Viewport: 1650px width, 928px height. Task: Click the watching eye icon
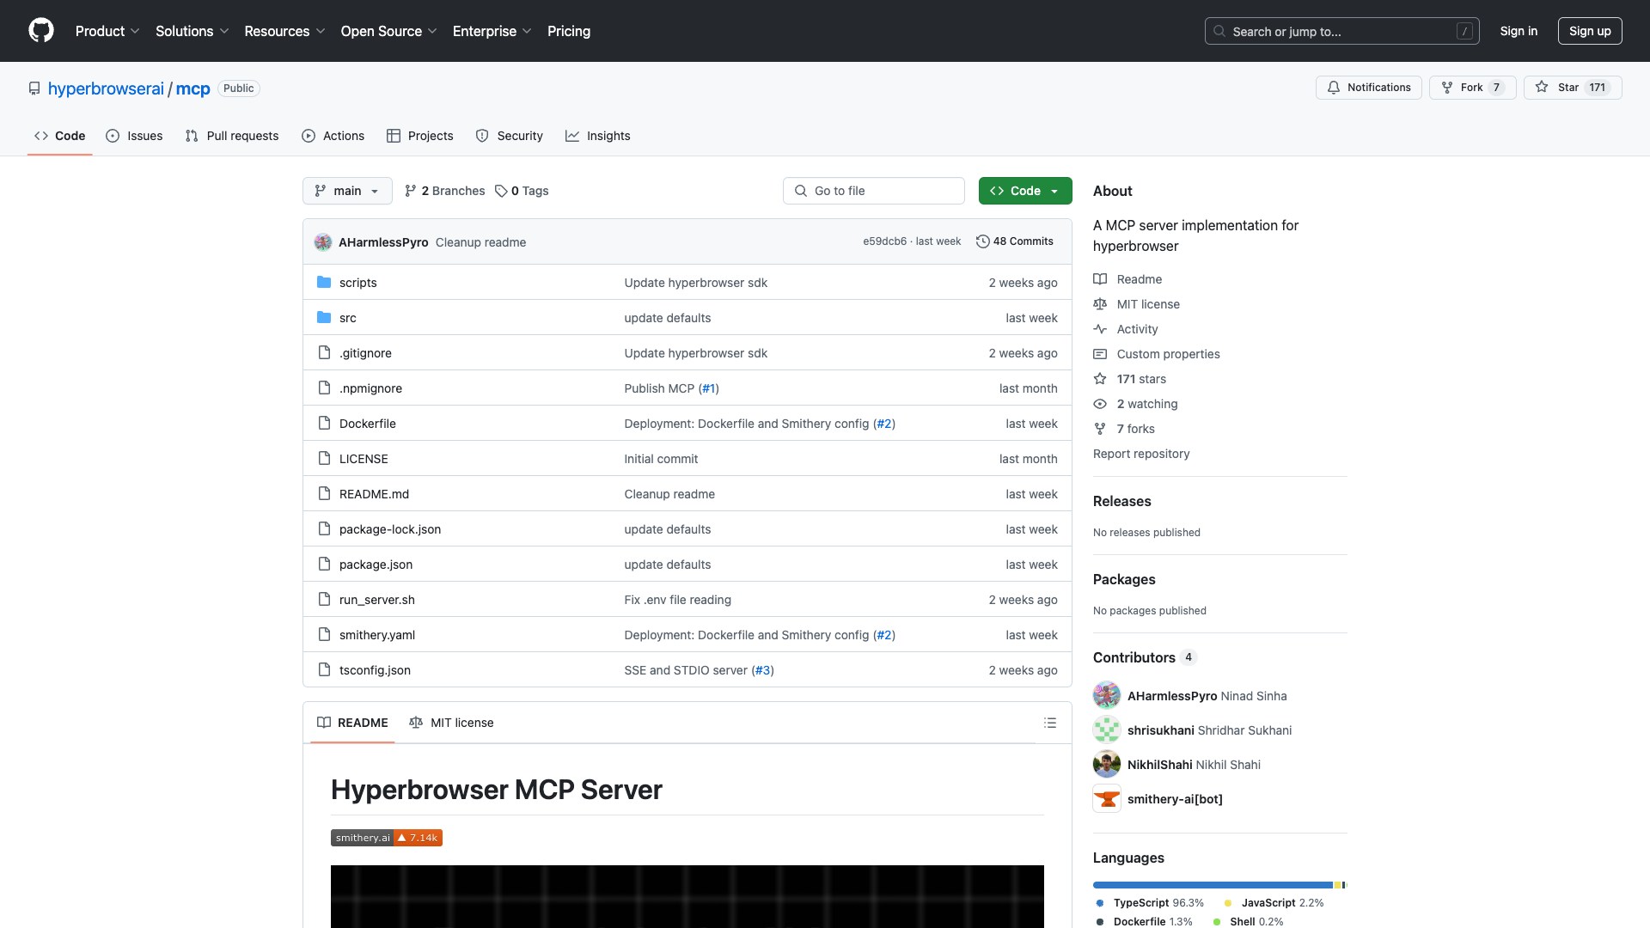point(1100,404)
